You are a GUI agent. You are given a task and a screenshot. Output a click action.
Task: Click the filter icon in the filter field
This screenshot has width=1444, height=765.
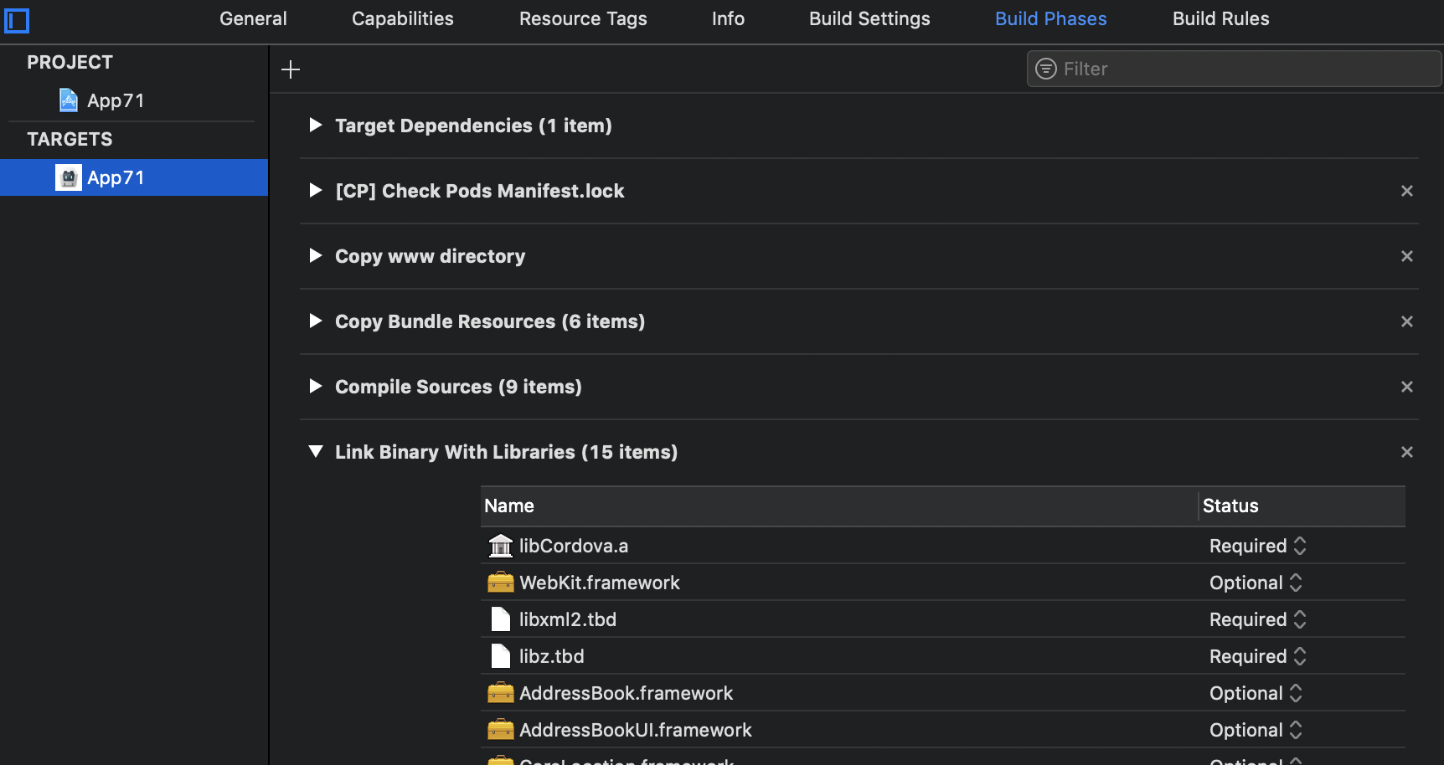pos(1045,69)
